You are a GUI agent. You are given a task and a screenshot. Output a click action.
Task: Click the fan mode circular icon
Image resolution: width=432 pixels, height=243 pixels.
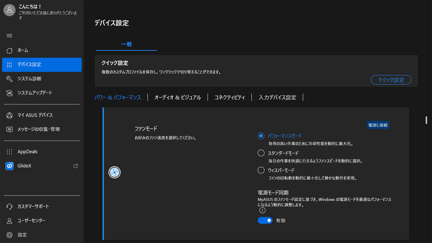click(114, 172)
